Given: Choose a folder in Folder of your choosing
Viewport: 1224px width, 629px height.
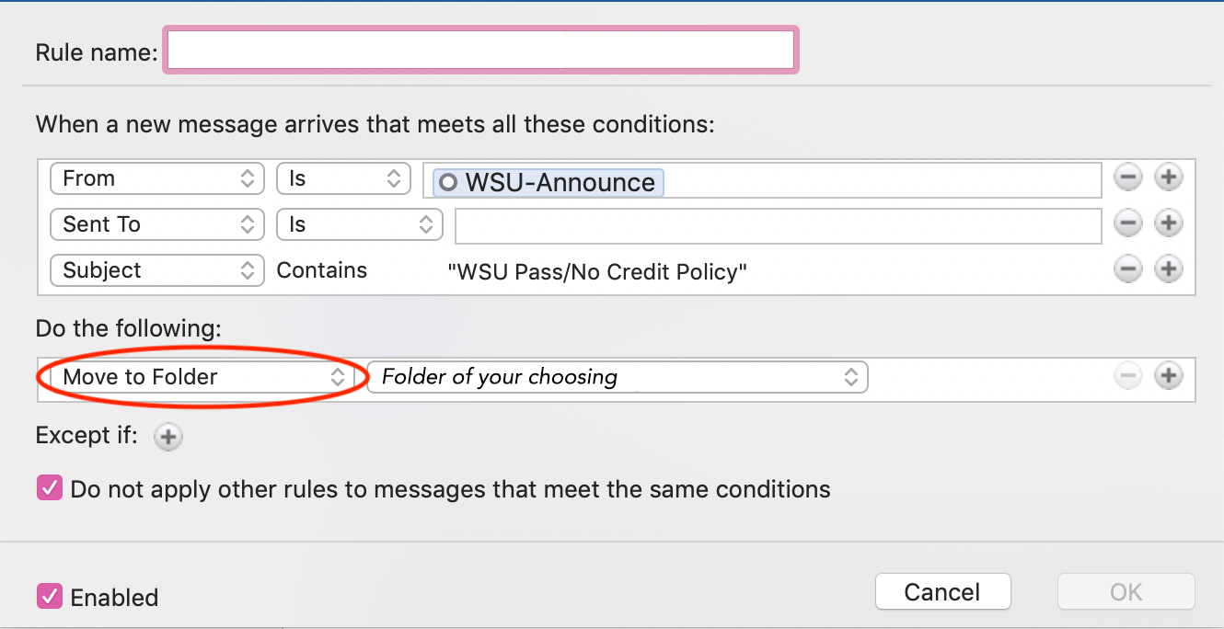Looking at the screenshot, I should (617, 377).
